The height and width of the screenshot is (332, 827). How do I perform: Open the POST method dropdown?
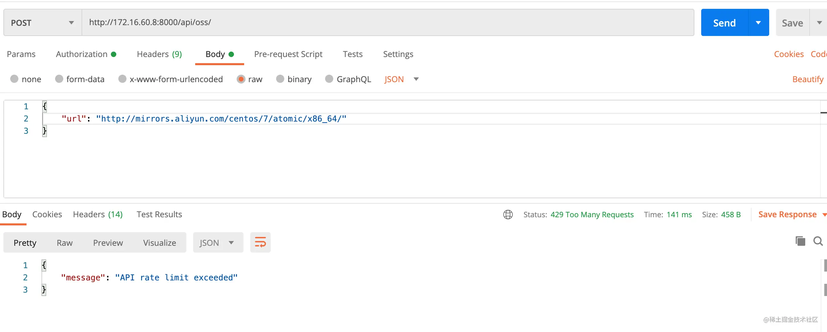coord(43,22)
